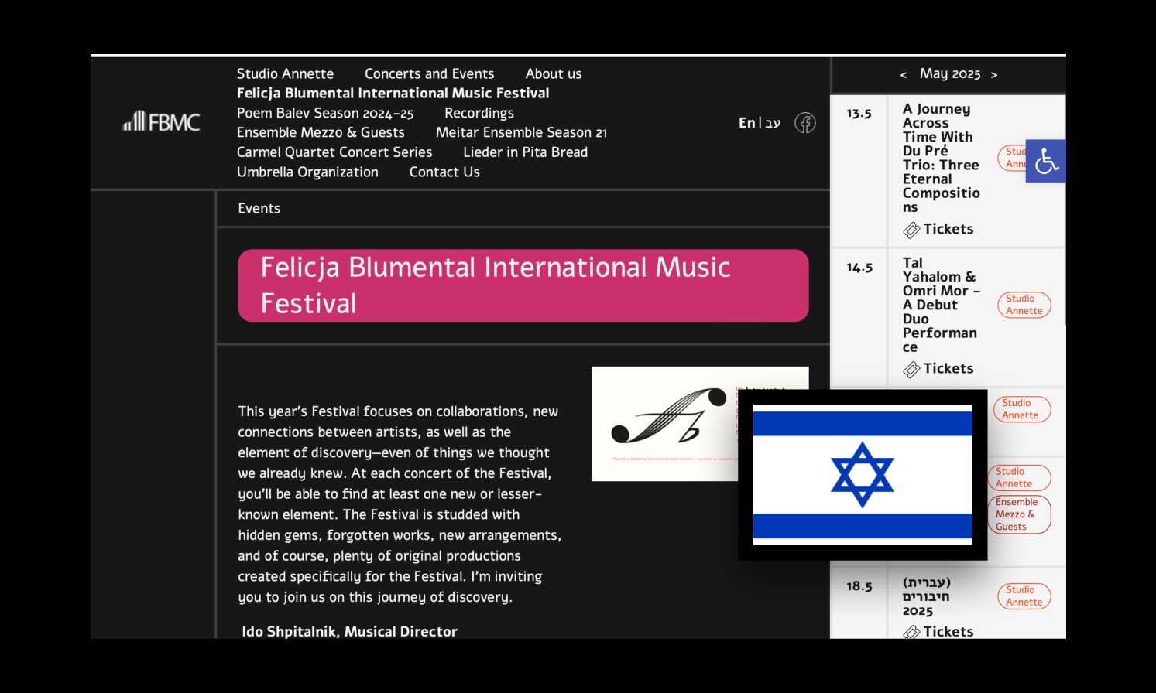This screenshot has height=693, width=1156.
Task: Open the About us menu
Action: 553,73
